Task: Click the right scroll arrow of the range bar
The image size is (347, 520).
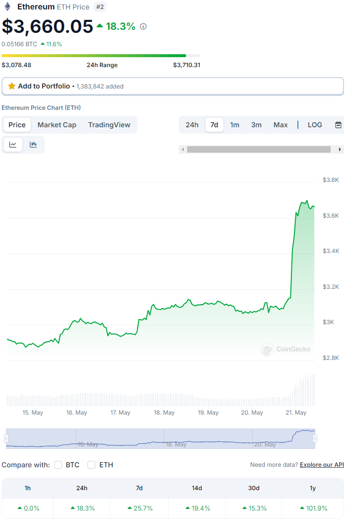Action: [x=340, y=150]
